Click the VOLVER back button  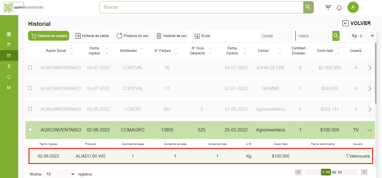tap(356, 24)
